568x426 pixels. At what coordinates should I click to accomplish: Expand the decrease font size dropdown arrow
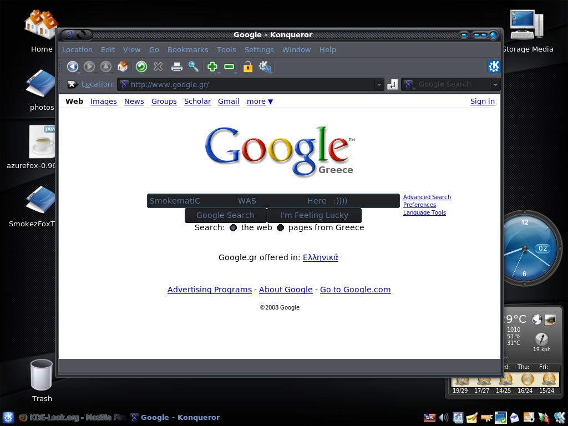235,73
